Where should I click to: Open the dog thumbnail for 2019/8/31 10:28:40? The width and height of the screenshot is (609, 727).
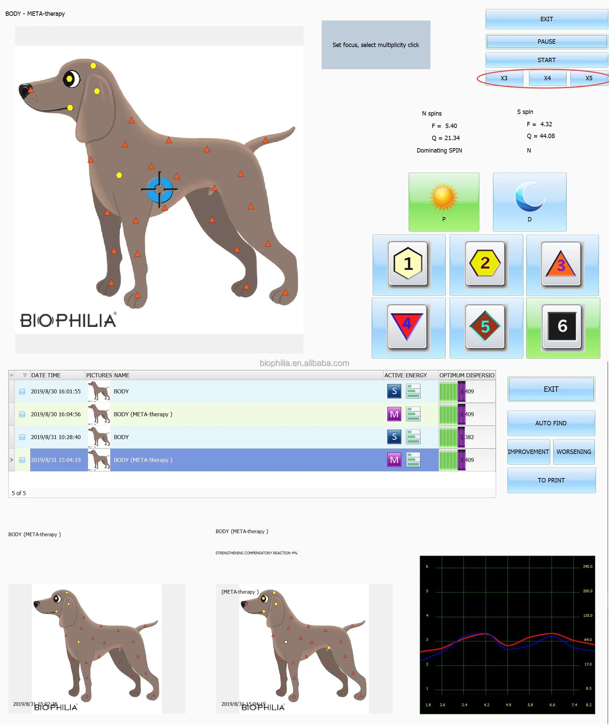coord(99,437)
